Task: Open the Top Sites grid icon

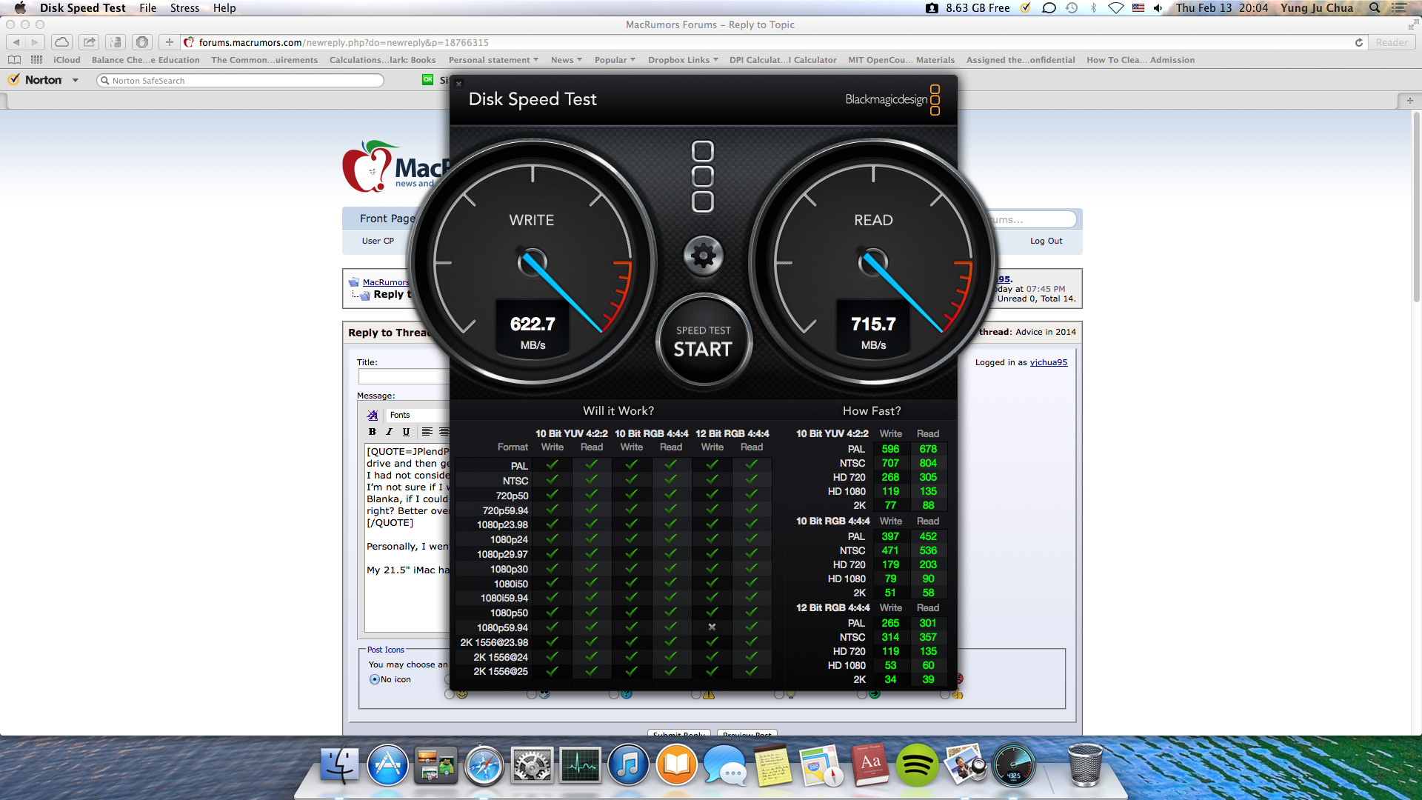Action: click(x=36, y=60)
